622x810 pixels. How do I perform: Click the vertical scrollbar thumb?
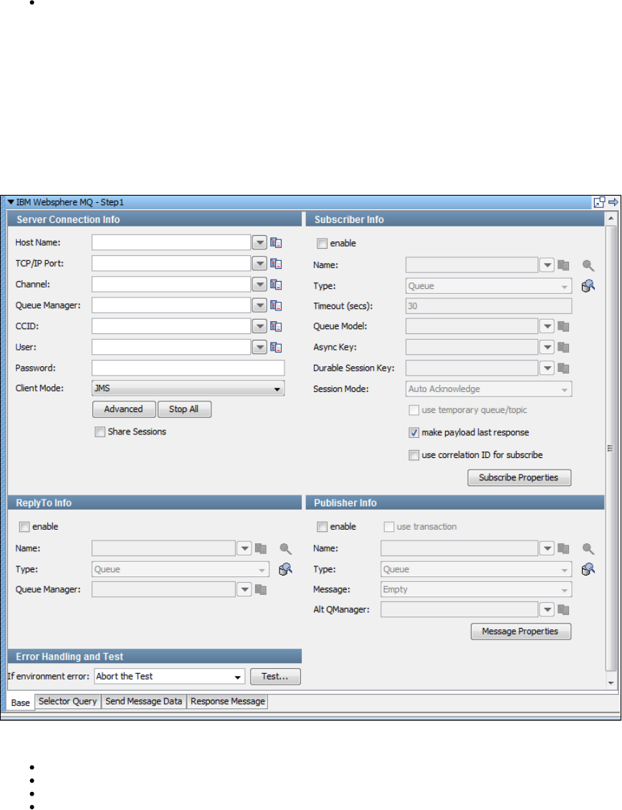tap(611, 449)
